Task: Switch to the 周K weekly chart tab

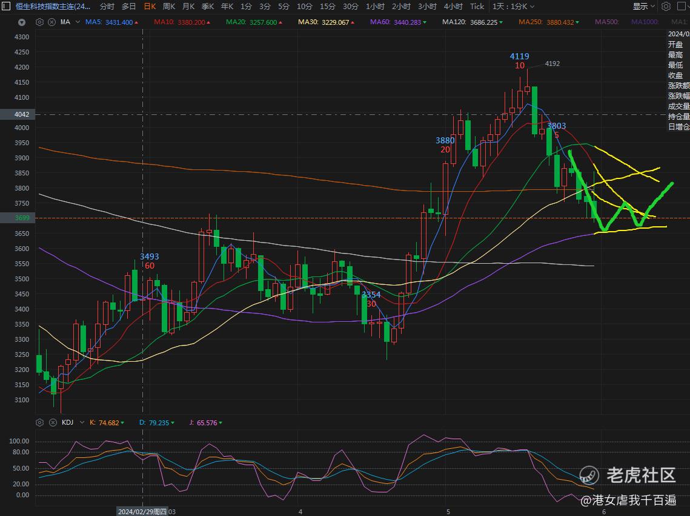Action: click(x=169, y=7)
